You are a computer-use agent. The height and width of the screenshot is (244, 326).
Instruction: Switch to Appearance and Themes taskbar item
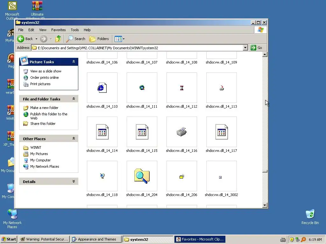[96, 239]
